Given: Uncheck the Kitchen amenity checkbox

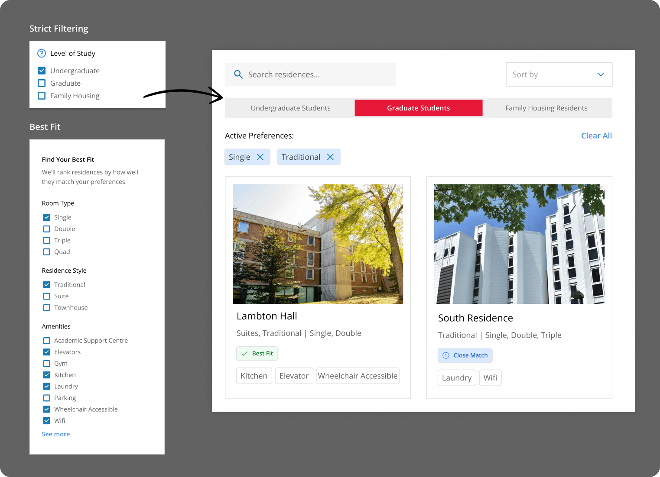Looking at the screenshot, I should 46,375.
